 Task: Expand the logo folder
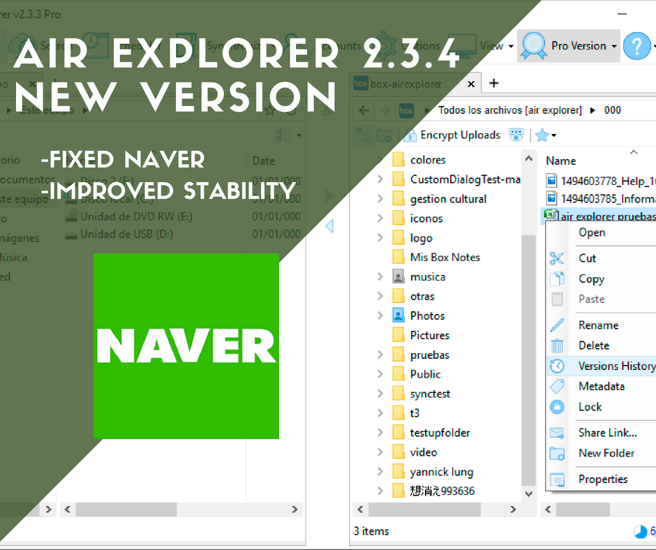click(380, 238)
